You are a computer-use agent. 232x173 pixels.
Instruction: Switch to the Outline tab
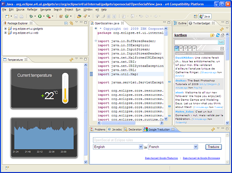(180, 23)
